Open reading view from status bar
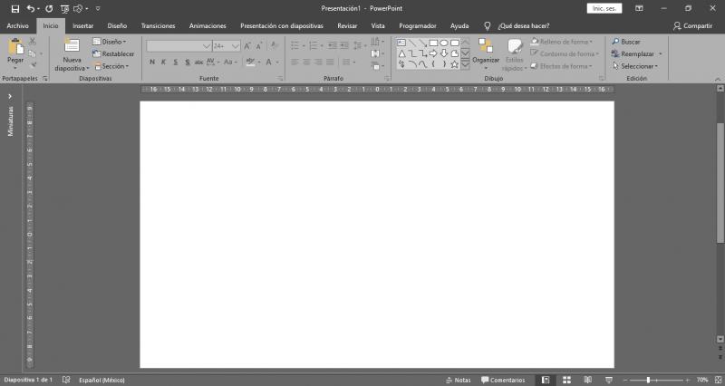725x386 pixels. [x=587, y=380]
